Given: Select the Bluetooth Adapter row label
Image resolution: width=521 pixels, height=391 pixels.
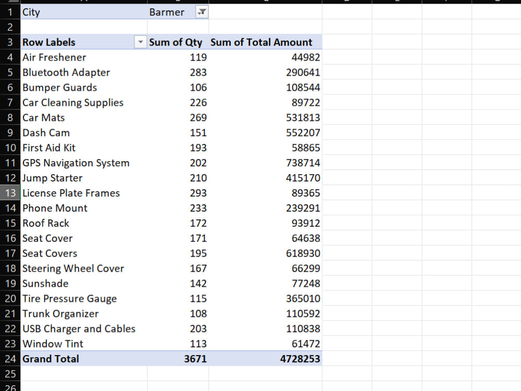Looking at the screenshot, I should pyautogui.click(x=84, y=72).
